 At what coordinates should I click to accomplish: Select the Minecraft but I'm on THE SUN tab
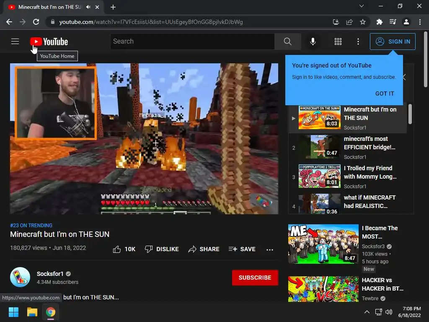(50, 7)
